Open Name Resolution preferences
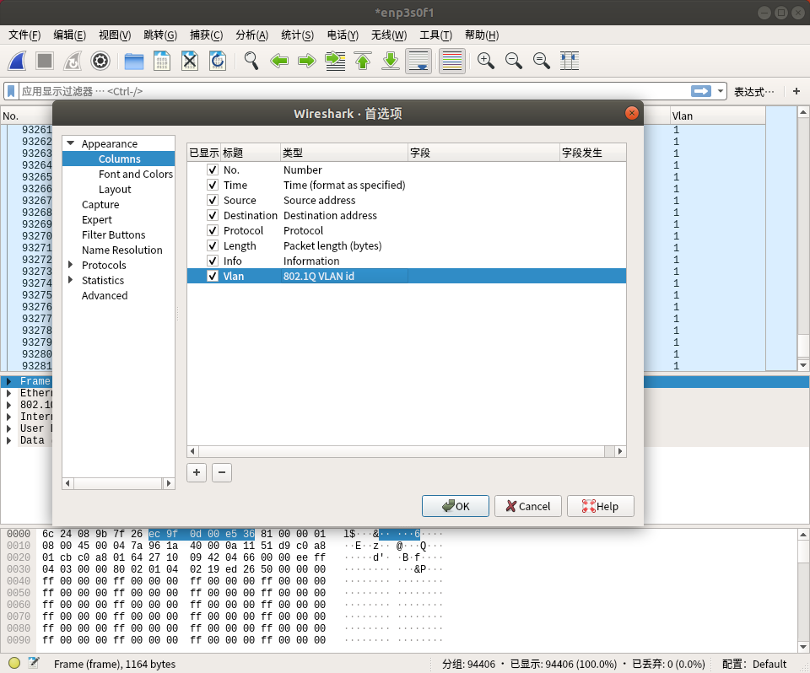 pos(121,250)
